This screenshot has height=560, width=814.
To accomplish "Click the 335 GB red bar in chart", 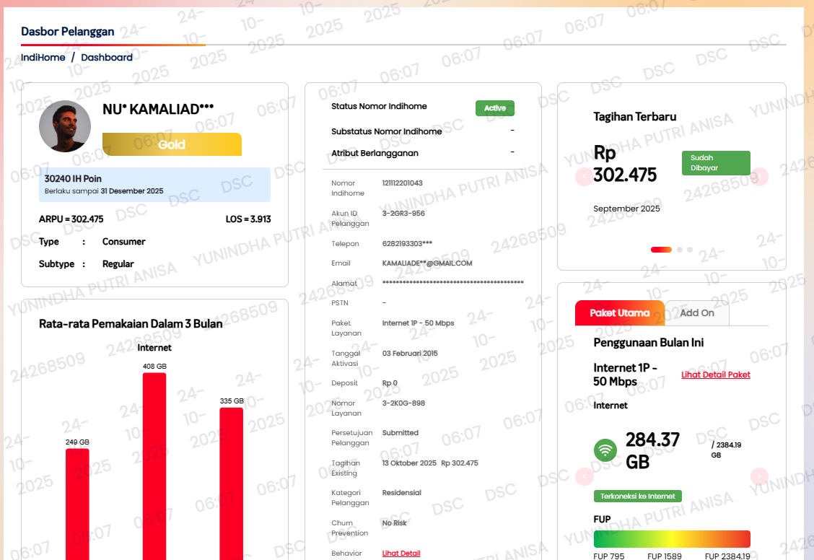I will (232, 484).
